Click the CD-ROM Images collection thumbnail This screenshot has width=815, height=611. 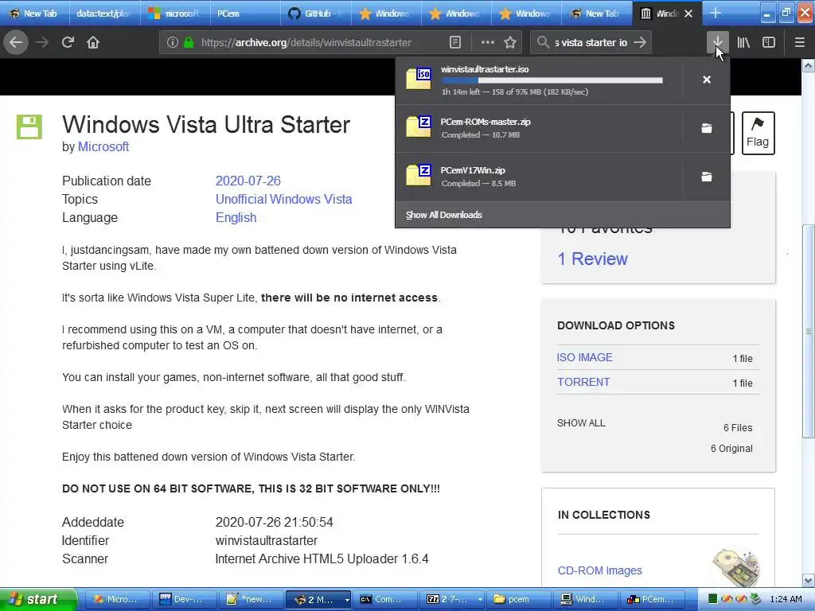click(735, 568)
